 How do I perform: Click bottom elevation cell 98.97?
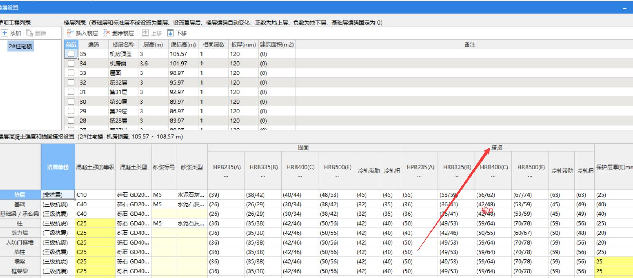(x=183, y=73)
